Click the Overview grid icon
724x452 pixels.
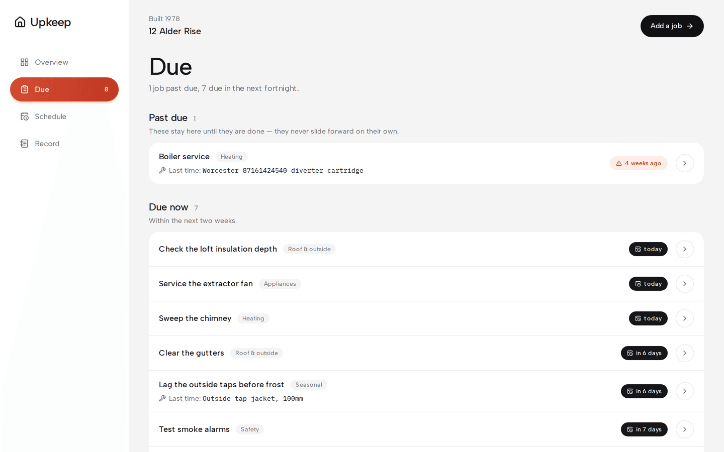[24, 62]
